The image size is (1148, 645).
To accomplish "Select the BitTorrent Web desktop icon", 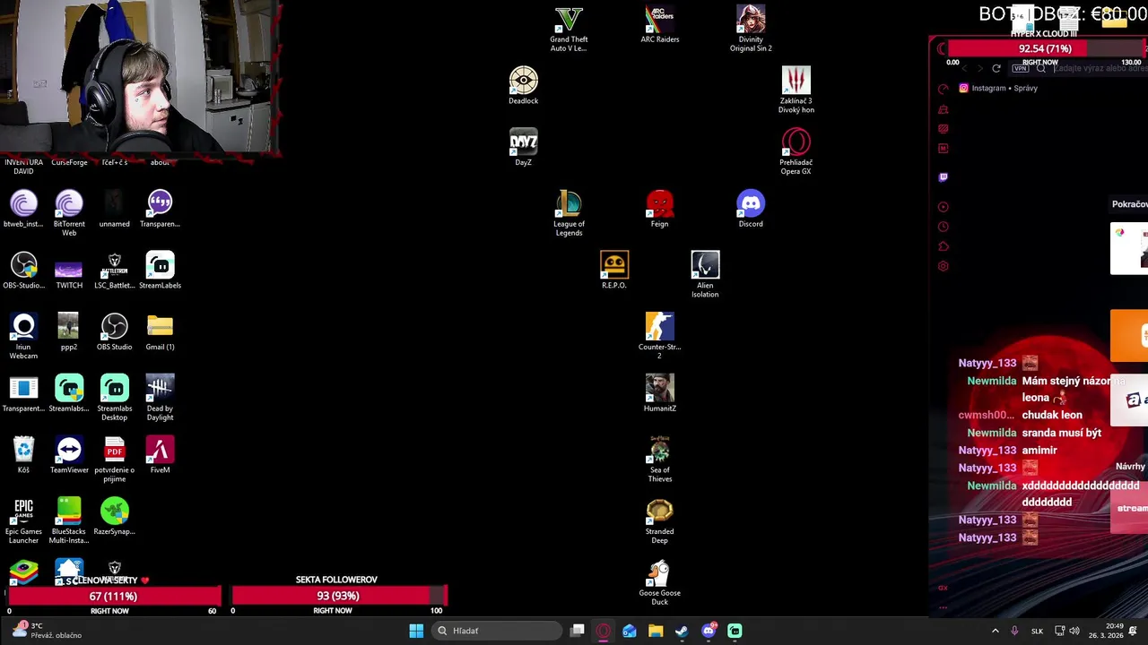I will pos(69,213).
